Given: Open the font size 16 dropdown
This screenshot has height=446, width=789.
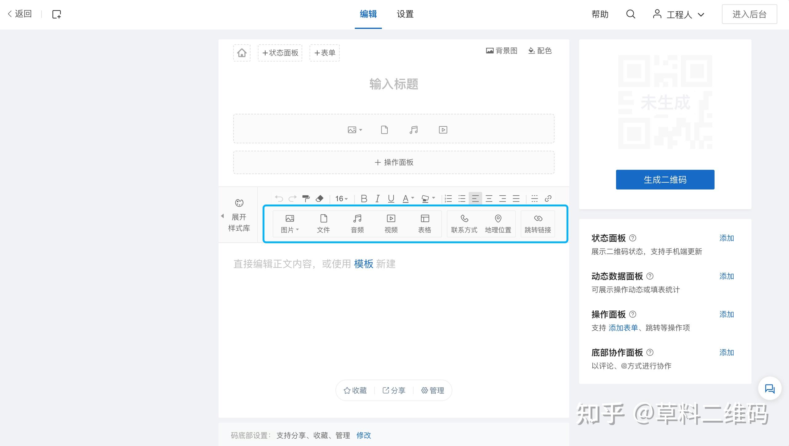Looking at the screenshot, I should pyautogui.click(x=341, y=198).
